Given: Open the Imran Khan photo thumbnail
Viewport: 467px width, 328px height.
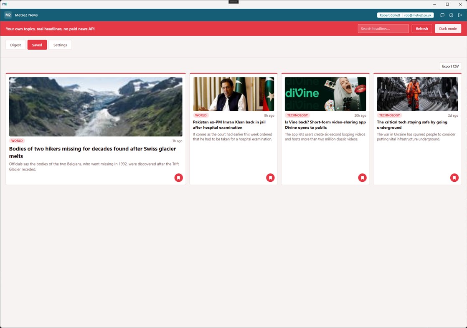Looking at the screenshot, I should [x=233, y=94].
